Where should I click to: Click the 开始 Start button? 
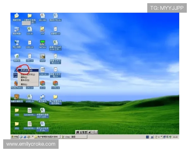15,137
